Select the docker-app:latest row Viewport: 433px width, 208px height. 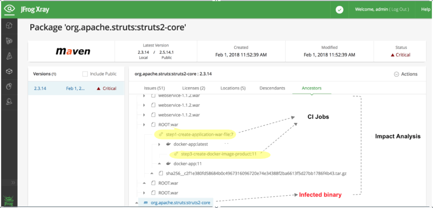coord(191,144)
